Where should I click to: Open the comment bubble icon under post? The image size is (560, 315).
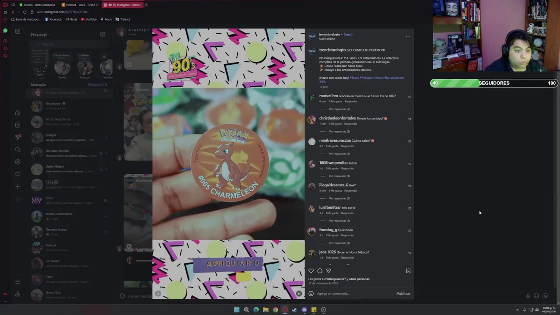coord(320,271)
